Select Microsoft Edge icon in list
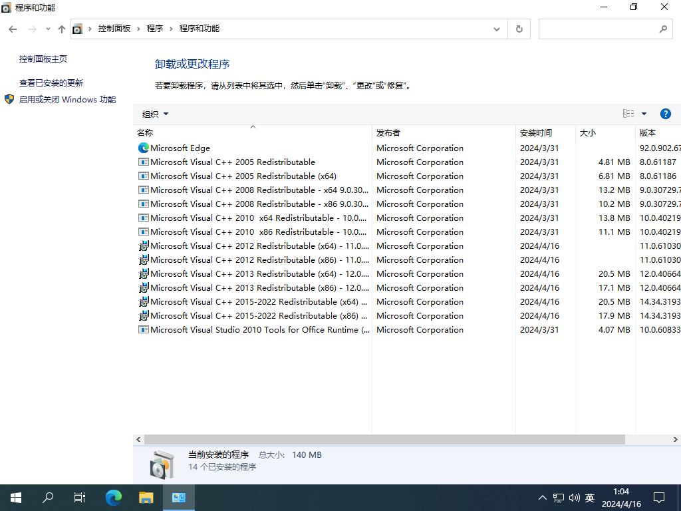Screen dimensions: 681x511 pyautogui.click(x=144, y=148)
